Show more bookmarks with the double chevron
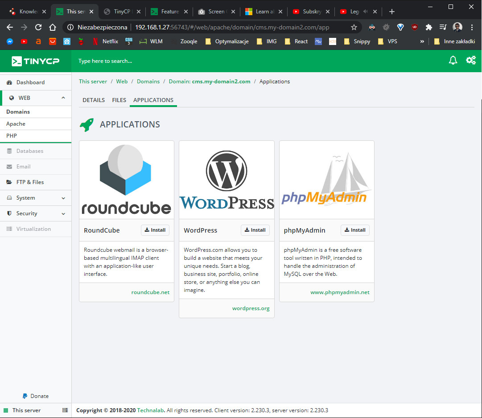 422,41
